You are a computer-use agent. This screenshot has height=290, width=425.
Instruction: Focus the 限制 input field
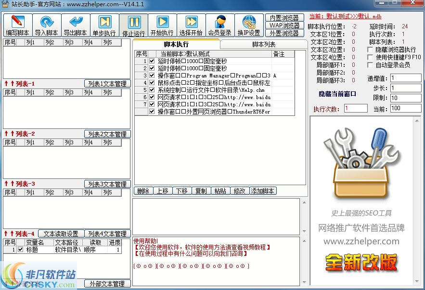pos(406,98)
